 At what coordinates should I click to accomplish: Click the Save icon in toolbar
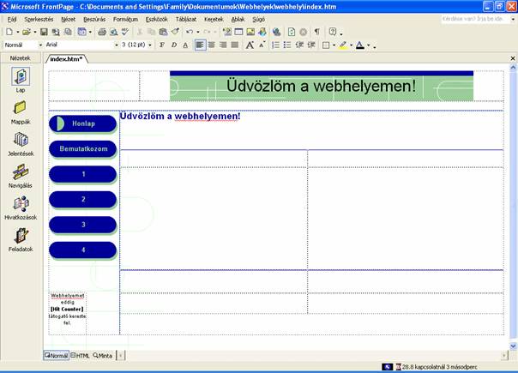pyautogui.click(x=43, y=32)
